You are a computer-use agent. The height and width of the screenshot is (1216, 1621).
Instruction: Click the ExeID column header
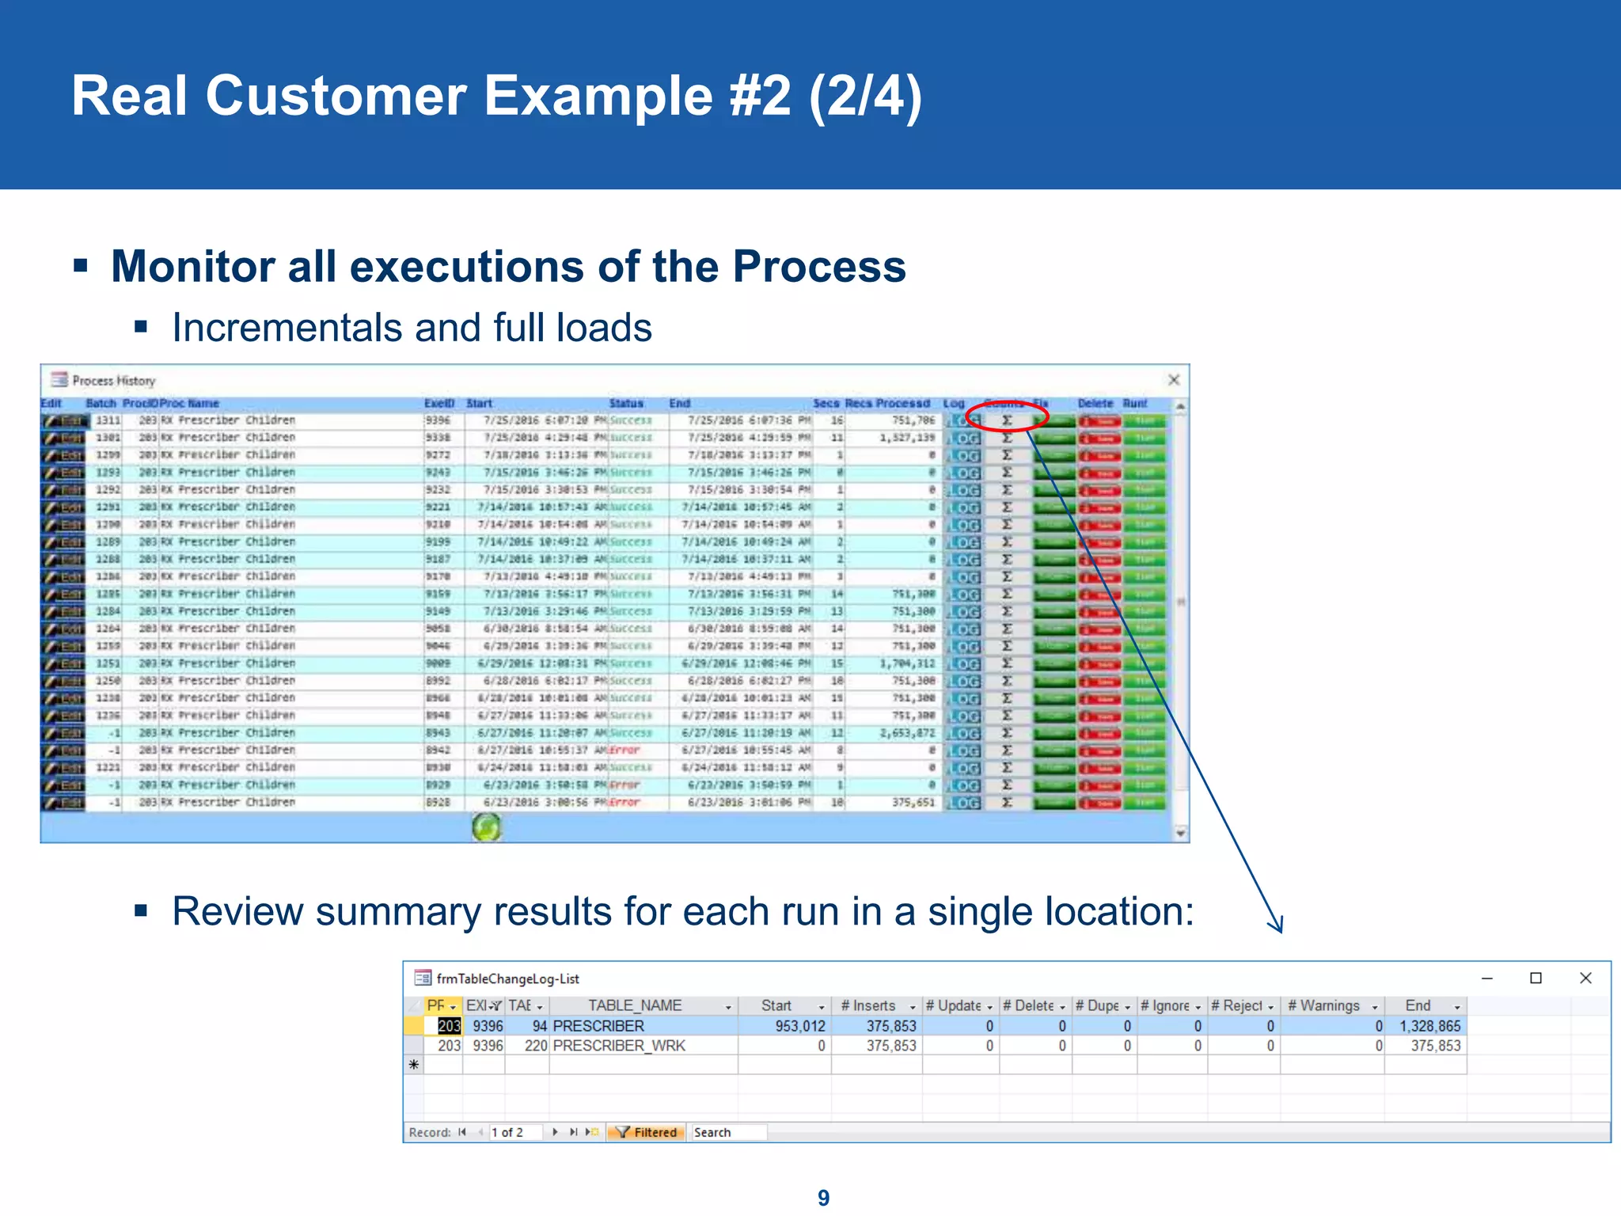point(439,403)
